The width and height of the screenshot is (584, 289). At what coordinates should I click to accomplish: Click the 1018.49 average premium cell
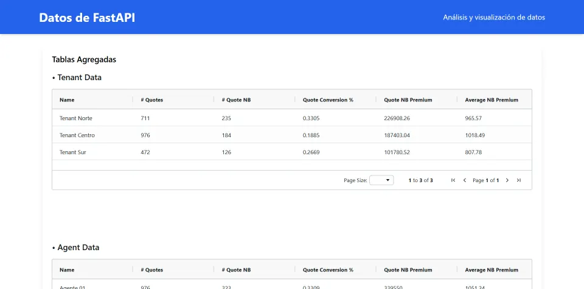(x=475, y=135)
